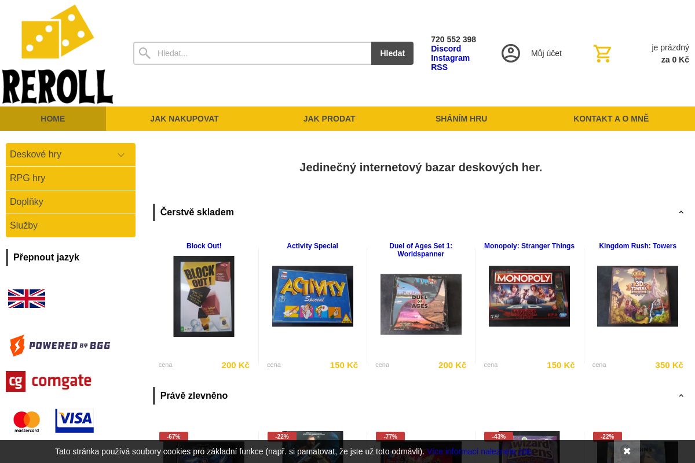Click Můj účet account link

tap(546, 53)
